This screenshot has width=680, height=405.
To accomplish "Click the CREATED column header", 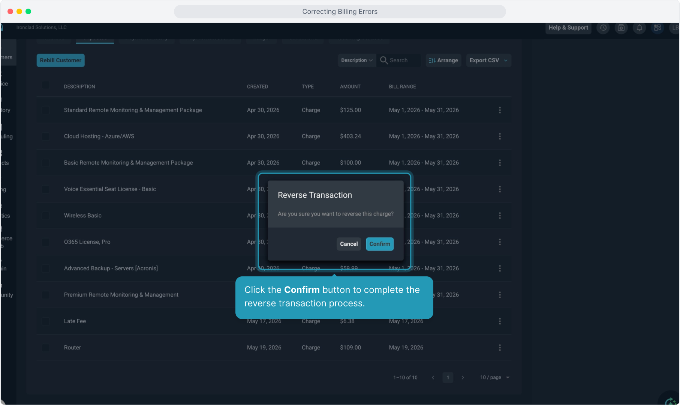I will pyautogui.click(x=258, y=87).
